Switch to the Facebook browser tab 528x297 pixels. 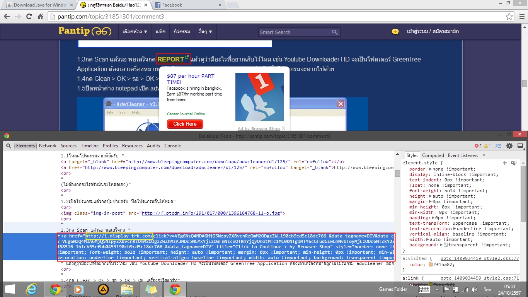pos(187,5)
